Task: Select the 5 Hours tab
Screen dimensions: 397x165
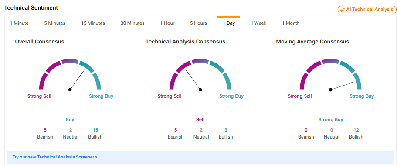Action: click(x=199, y=23)
